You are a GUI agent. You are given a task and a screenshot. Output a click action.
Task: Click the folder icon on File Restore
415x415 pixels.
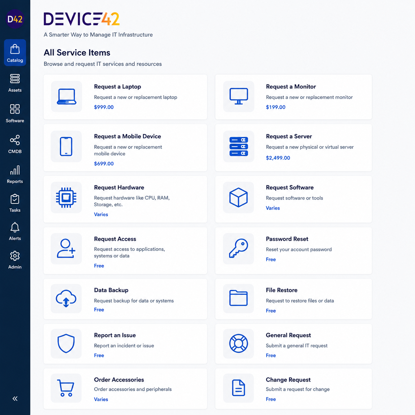click(x=239, y=298)
